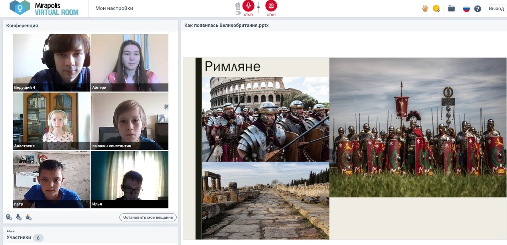Open Мои настройки menu
The height and width of the screenshot is (245, 507).
pyautogui.click(x=114, y=8)
